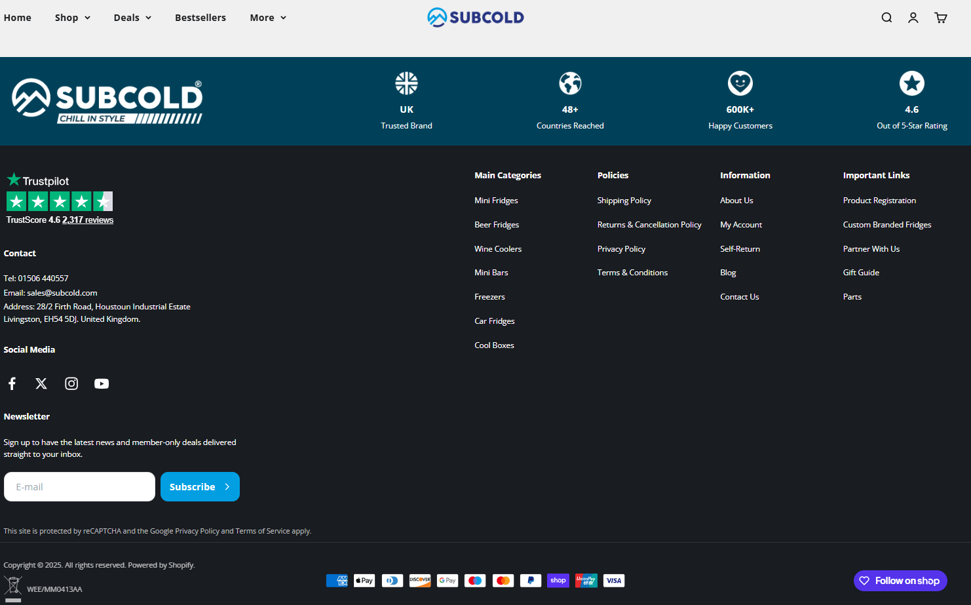View the shopping cart icon
The height and width of the screenshot is (605, 971).
tap(940, 18)
